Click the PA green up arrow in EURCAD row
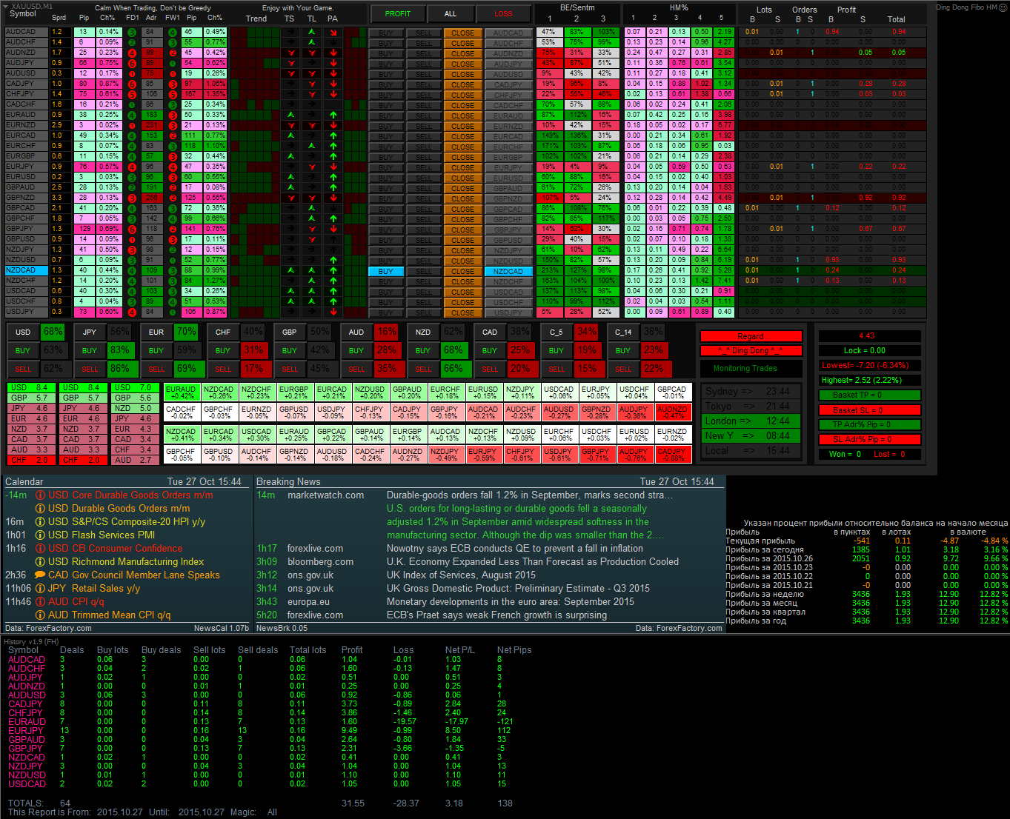Screen dimensions: 1010x819 (x=333, y=136)
